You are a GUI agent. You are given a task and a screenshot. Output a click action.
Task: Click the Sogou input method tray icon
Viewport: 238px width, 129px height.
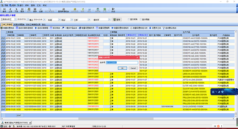218,126
